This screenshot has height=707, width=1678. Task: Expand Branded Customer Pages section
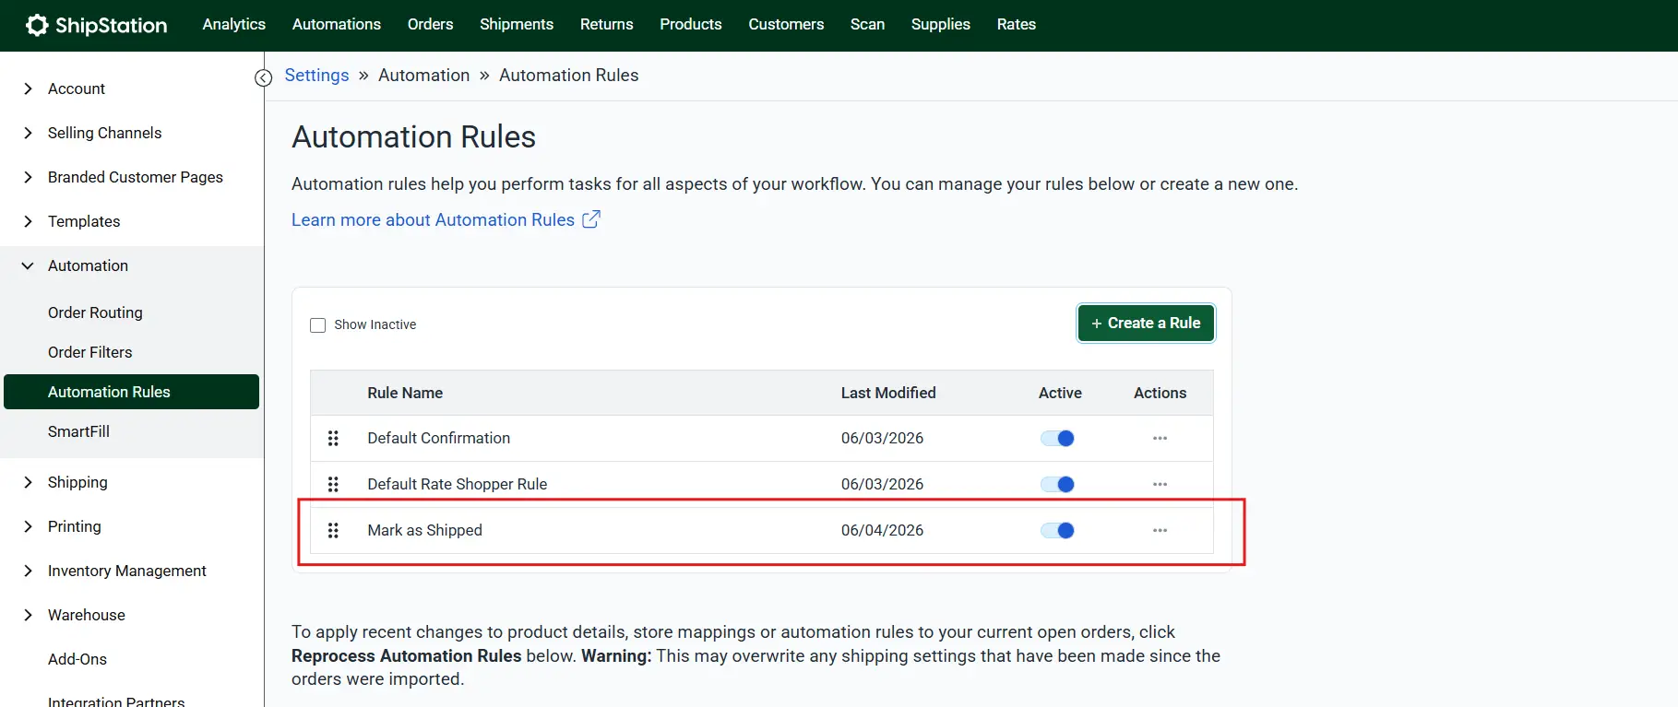point(28,177)
